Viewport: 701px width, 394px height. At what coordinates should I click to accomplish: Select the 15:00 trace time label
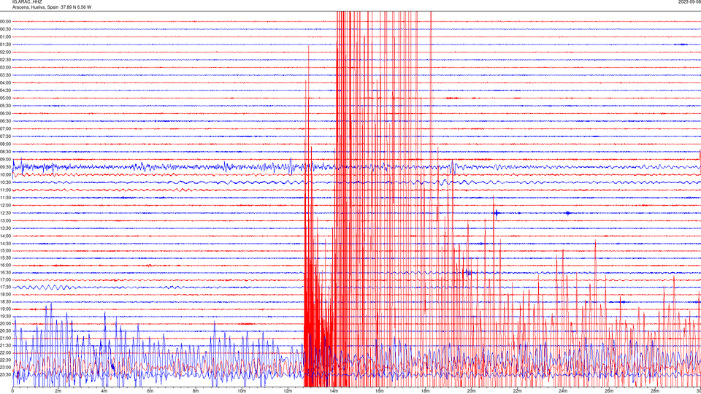[5, 250]
